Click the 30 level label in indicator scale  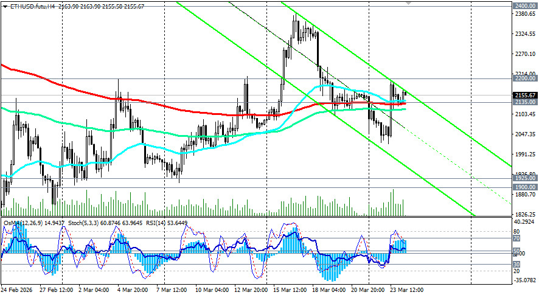tap(516, 265)
